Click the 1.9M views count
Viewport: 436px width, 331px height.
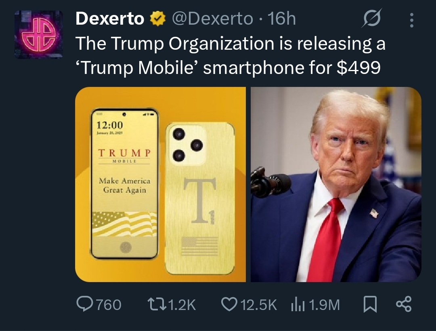pos(324,305)
